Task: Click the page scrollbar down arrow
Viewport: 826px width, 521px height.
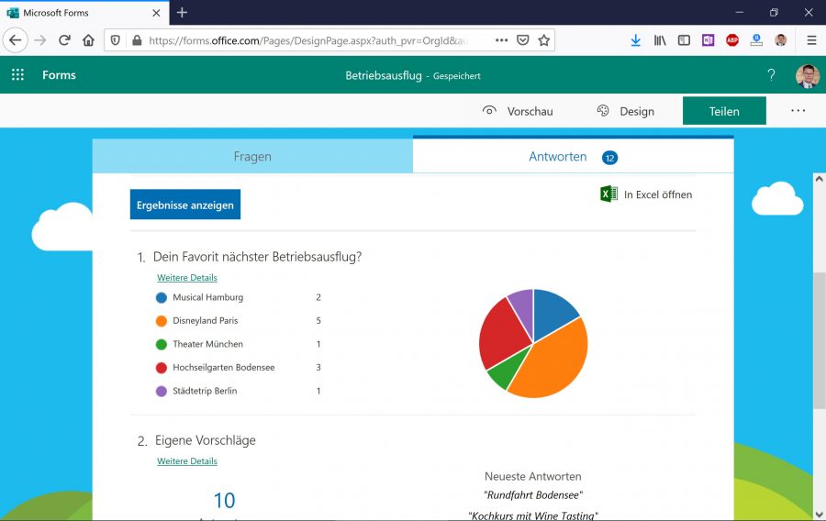Action: (820, 515)
